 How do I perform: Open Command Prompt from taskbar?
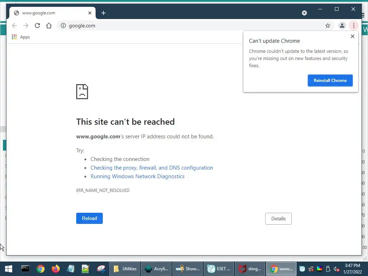coord(25,269)
